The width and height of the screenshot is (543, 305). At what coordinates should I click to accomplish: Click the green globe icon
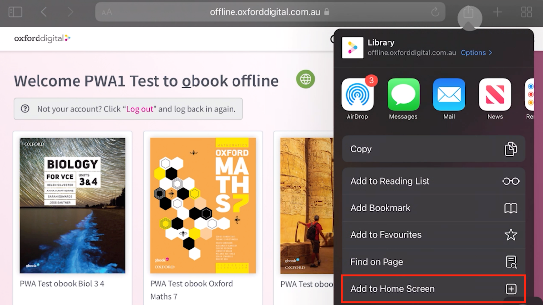click(306, 79)
